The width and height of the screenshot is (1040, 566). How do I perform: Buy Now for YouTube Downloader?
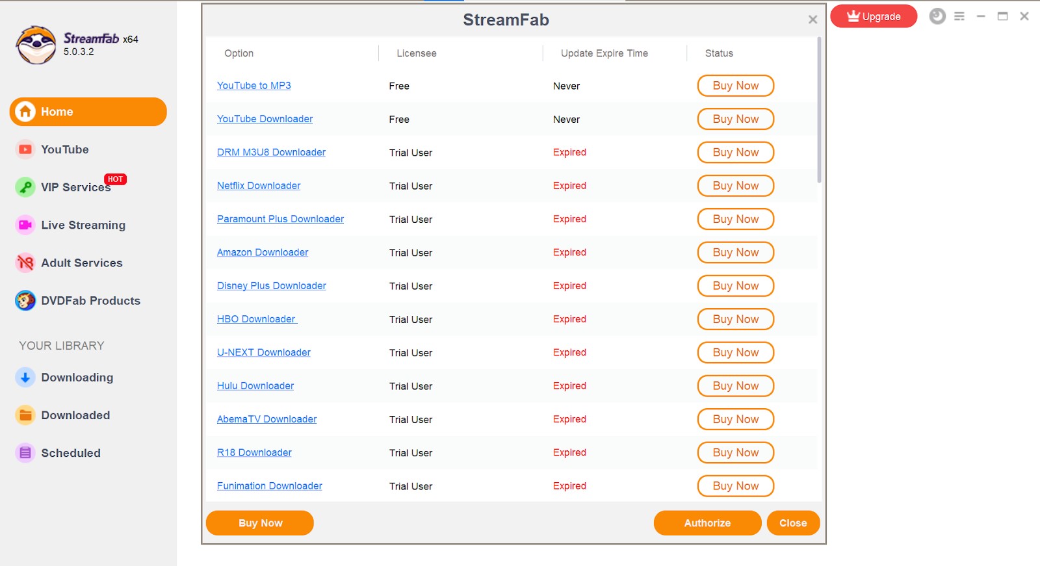(736, 119)
